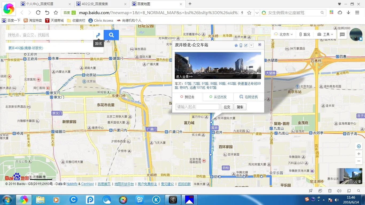This screenshot has height=205, width=365.
Task: Select the 驾车 driving option in the popup
Action: (x=240, y=107)
